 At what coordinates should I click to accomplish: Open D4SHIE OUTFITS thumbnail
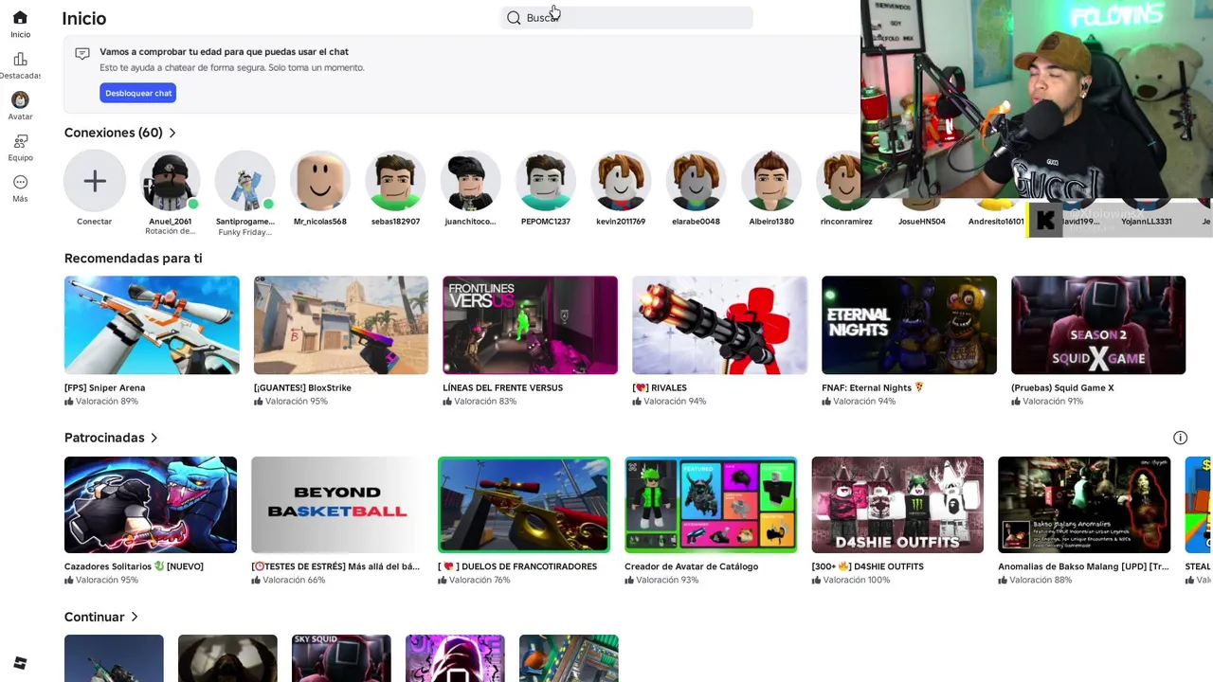coord(897,505)
